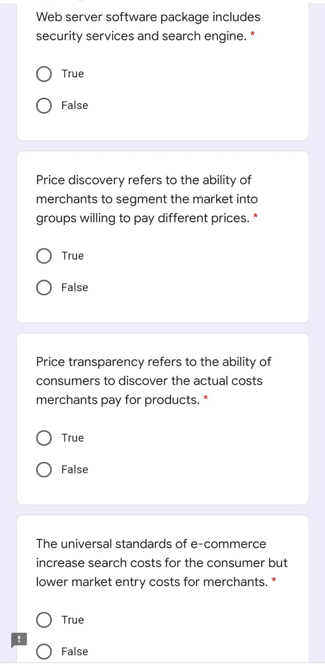
Task: Click the report a problem feedback icon
Action: pos(19,640)
